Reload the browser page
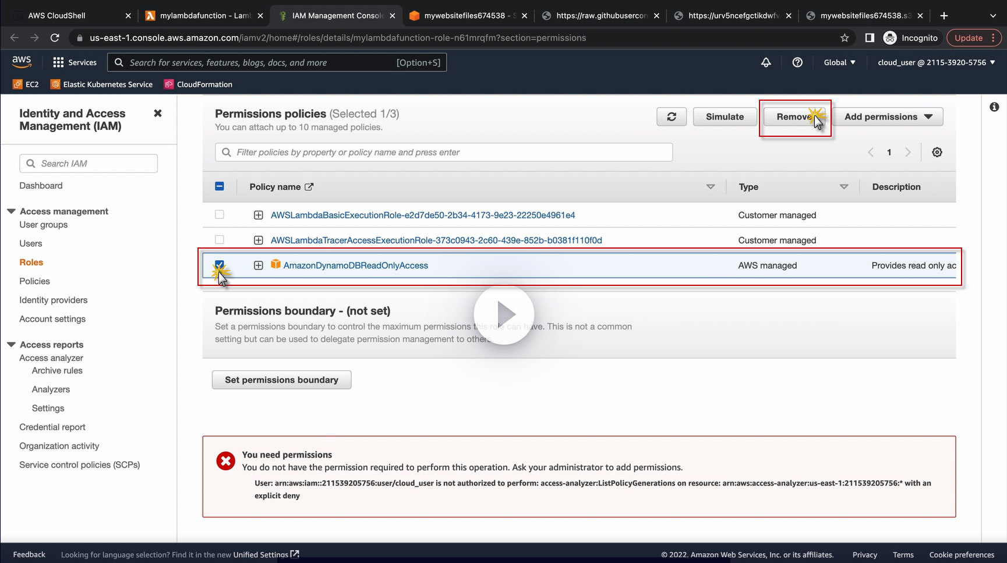Viewport: 1007px width, 563px height. [55, 38]
